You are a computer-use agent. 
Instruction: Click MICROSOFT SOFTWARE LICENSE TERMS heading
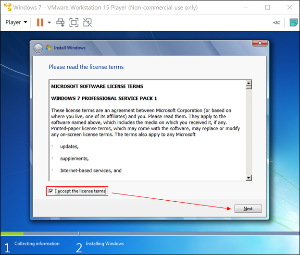97,86
